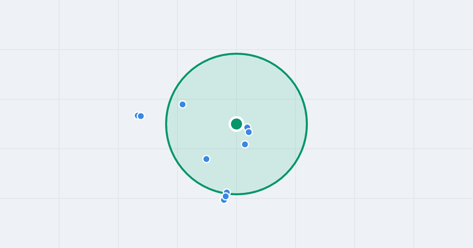Click the blue dot in the circle's upper-left area
The image size is (473, 248).
[x=182, y=104]
